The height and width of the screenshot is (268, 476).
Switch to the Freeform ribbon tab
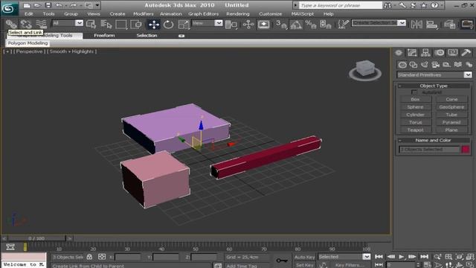tap(104, 36)
